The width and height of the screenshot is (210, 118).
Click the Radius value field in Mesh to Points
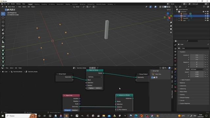(95, 88)
